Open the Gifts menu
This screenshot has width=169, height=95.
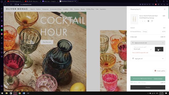point(71,9)
